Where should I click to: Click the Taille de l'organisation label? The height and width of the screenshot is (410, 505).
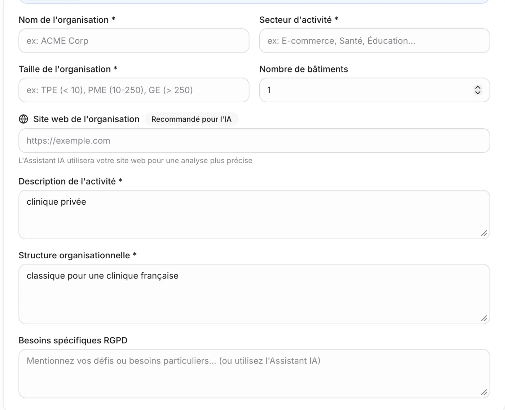pyautogui.click(x=68, y=69)
